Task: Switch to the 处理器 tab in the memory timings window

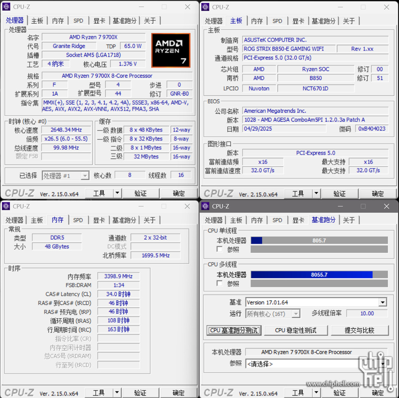Action: (14, 220)
